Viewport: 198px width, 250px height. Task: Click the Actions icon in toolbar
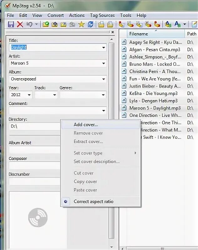tap(168, 24)
